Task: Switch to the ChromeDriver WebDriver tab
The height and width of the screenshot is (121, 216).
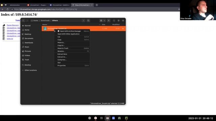Action: point(60,5)
